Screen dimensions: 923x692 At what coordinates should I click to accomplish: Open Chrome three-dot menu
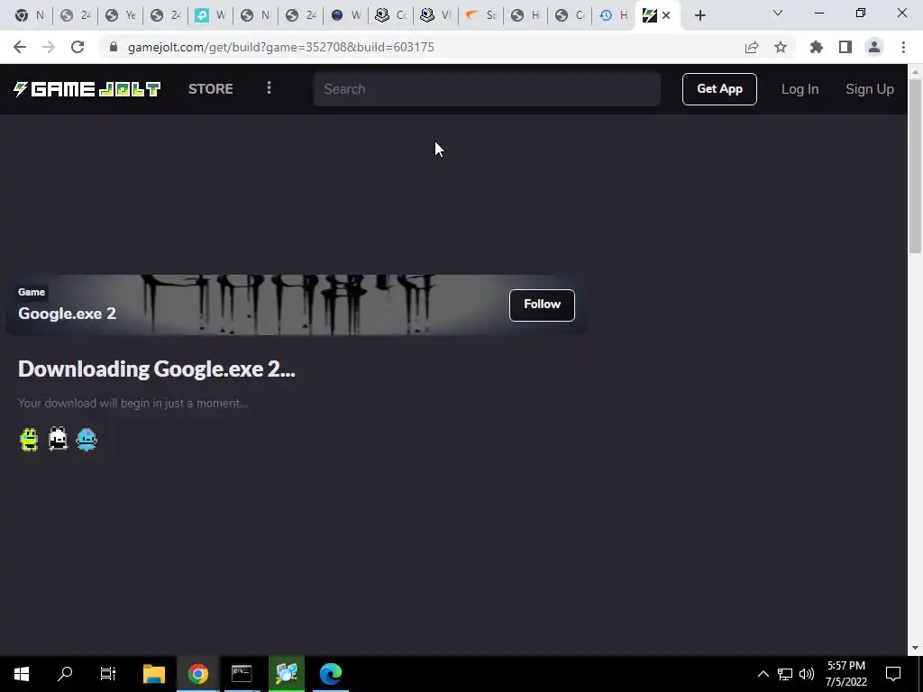[x=903, y=47]
